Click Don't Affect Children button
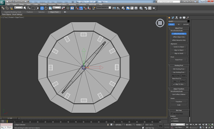 tap(179, 94)
